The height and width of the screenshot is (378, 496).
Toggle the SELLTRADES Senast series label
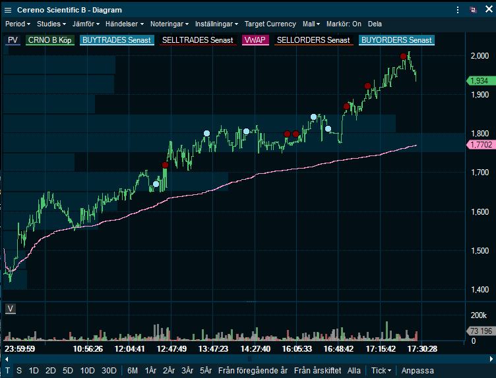[198, 40]
